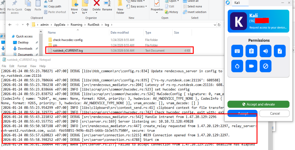Open Notepad Format menu
This screenshot has height=150, width=295.
22,66
